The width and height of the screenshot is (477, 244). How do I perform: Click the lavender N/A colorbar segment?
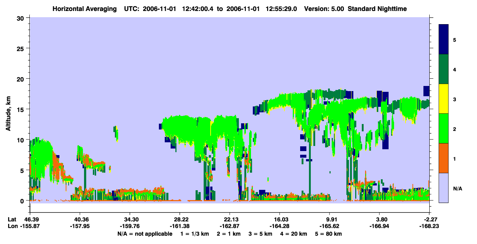(444, 188)
